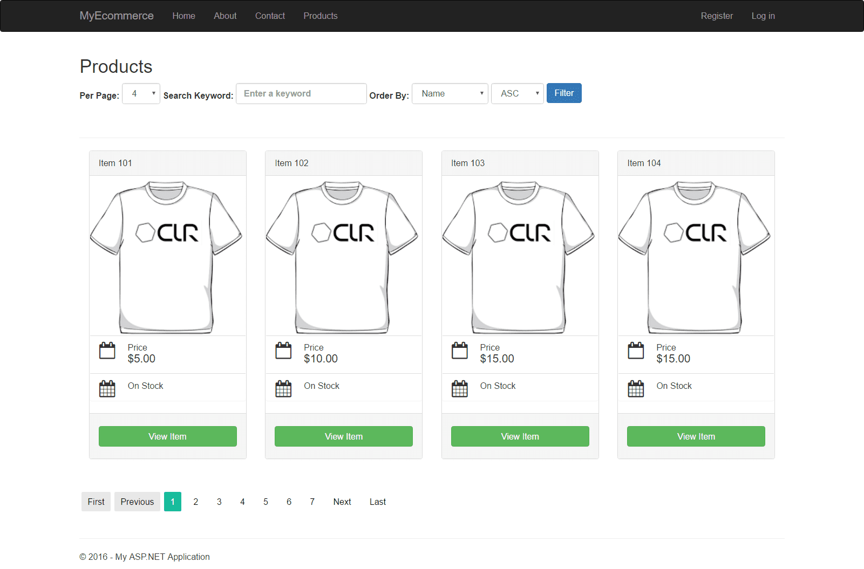This screenshot has height=569, width=864.
Task: Go to page 6
Action: (x=289, y=502)
